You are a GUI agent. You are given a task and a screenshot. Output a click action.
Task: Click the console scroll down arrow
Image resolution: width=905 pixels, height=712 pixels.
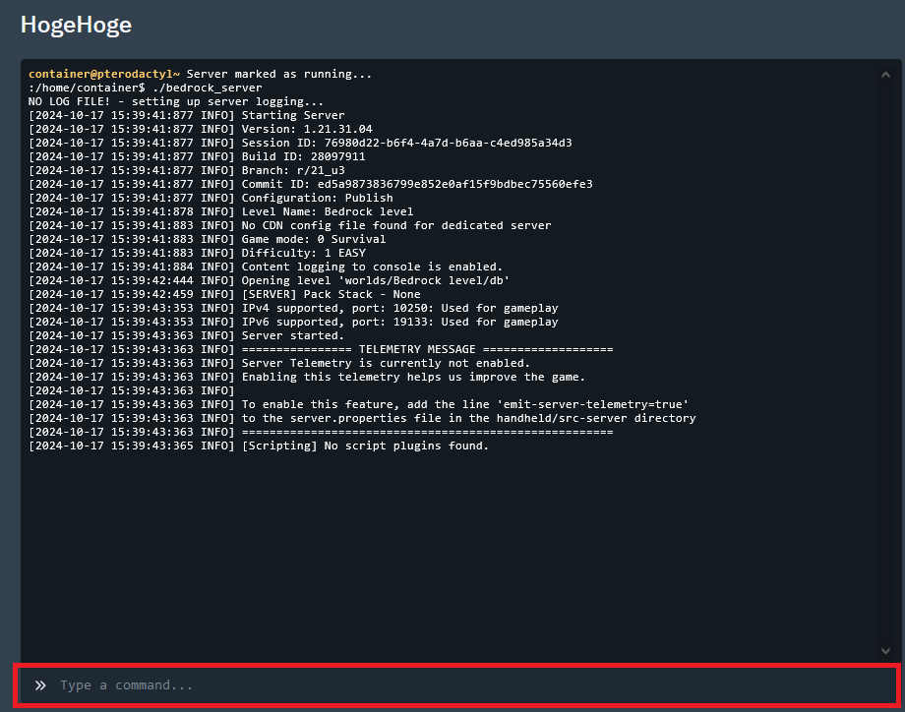[885, 650]
